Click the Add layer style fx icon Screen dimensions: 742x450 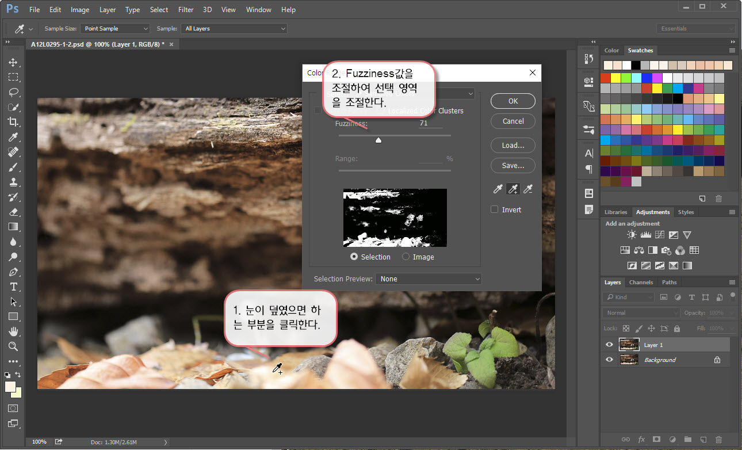tap(641, 440)
